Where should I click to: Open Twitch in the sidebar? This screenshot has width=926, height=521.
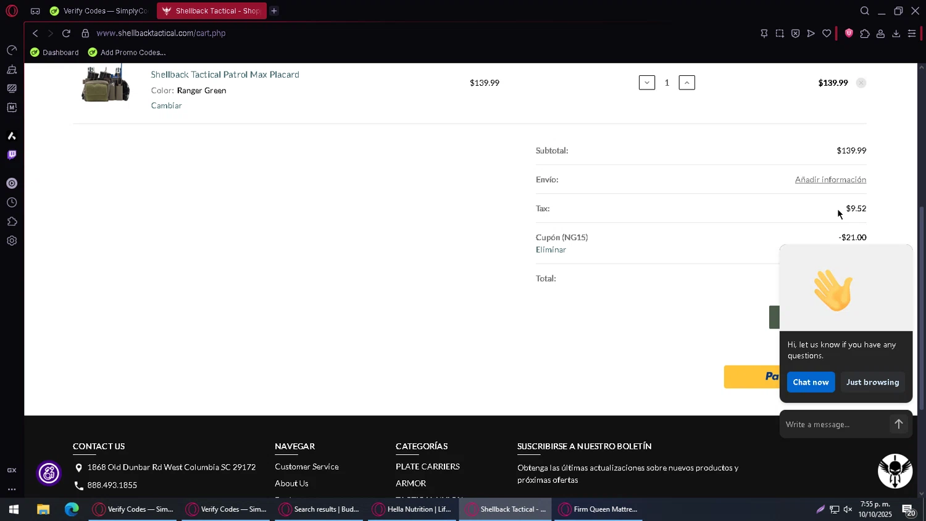click(x=12, y=155)
